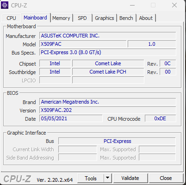Click the Comet Lake chipset field
The width and height of the screenshot is (186, 185).
pyautogui.click(x=108, y=63)
